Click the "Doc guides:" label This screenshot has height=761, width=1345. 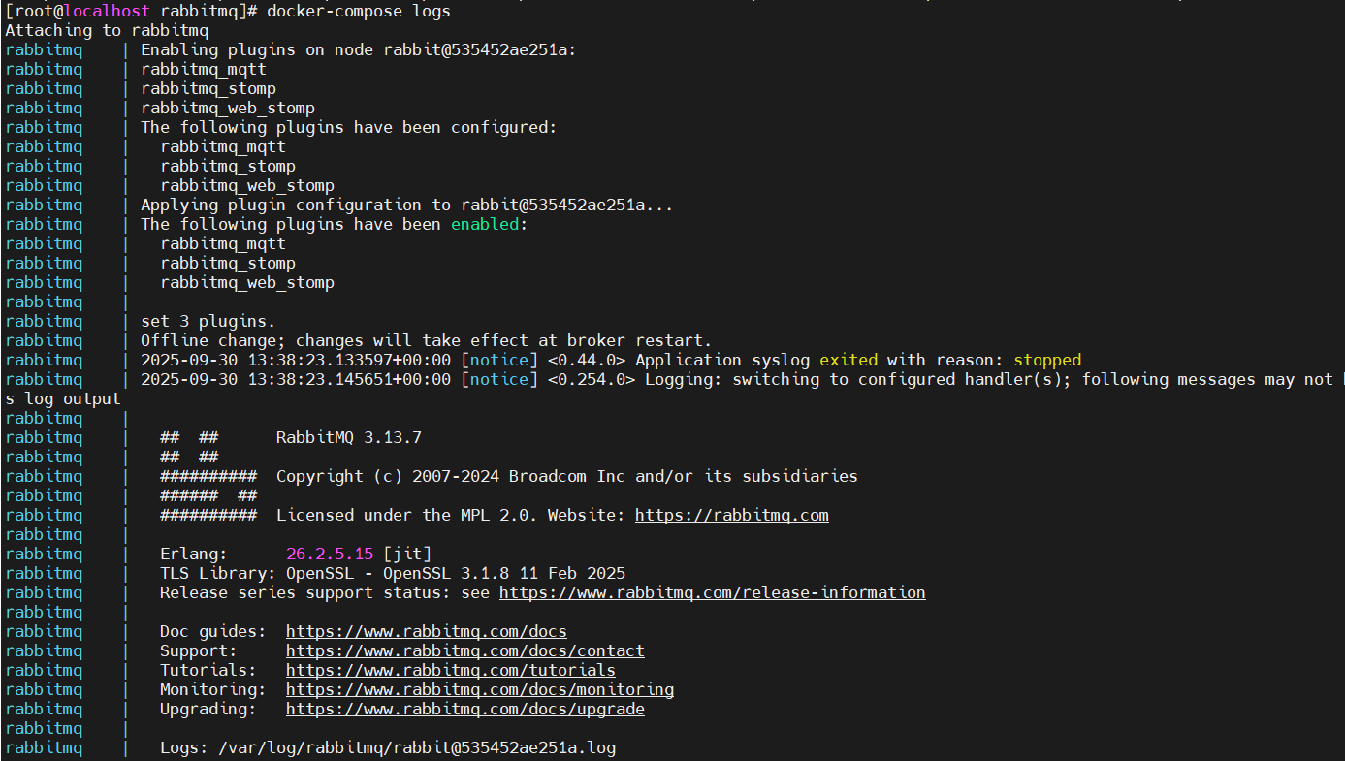point(212,631)
